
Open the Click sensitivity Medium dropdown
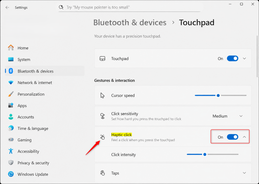tap(227, 116)
